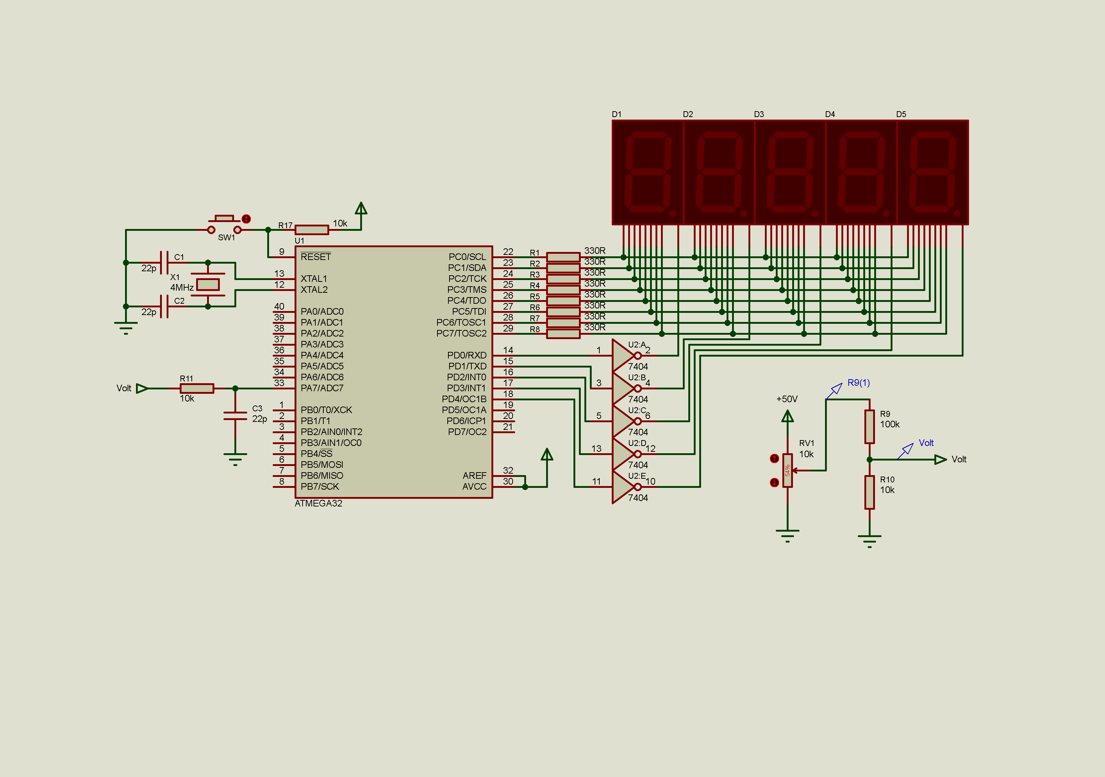Click the RV1 potentiometer increase arrow
Image resolution: width=1105 pixels, height=777 pixels.
click(x=774, y=458)
